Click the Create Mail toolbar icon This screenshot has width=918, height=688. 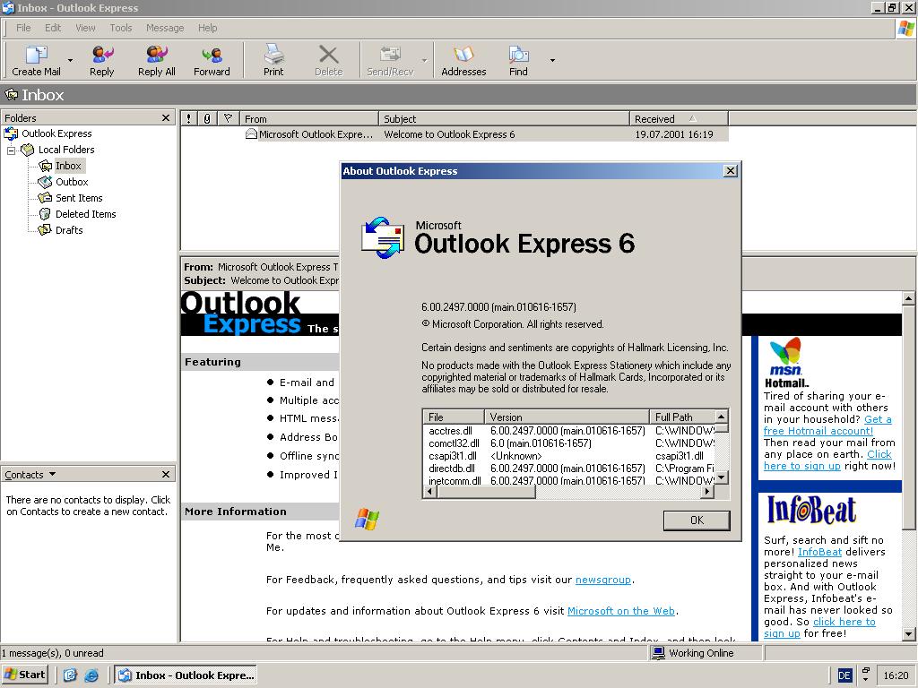36,55
